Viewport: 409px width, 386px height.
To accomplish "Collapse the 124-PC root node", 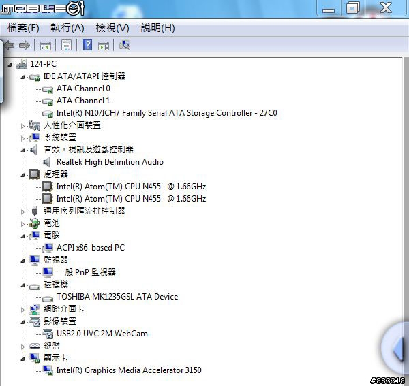I will point(10,65).
